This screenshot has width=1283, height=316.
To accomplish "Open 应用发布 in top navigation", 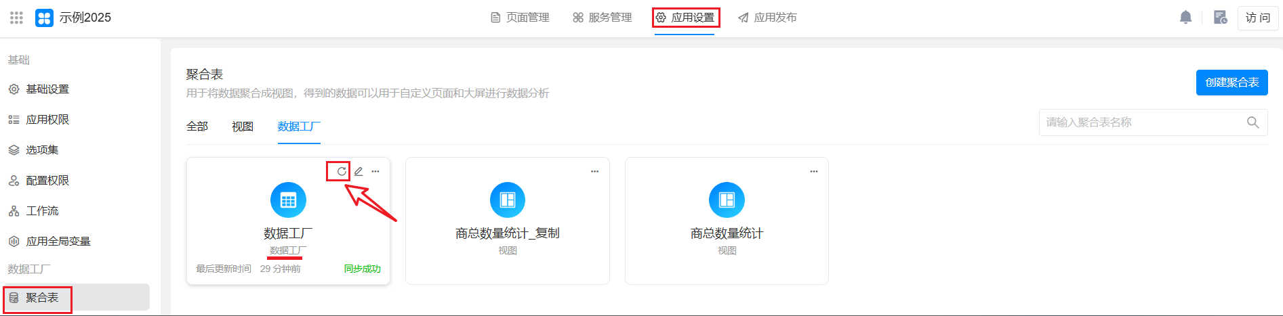I will tap(767, 18).
